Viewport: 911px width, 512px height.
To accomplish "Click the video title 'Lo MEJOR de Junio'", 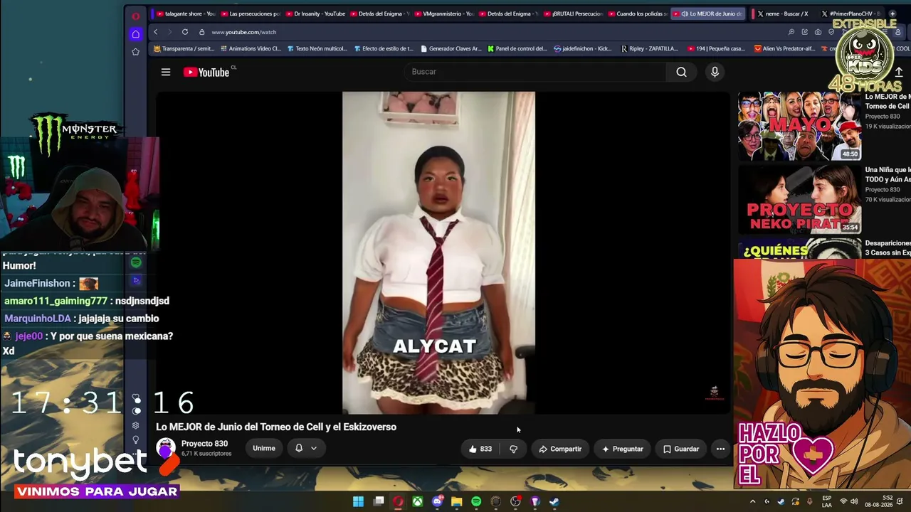I will (x=276, y=427).
